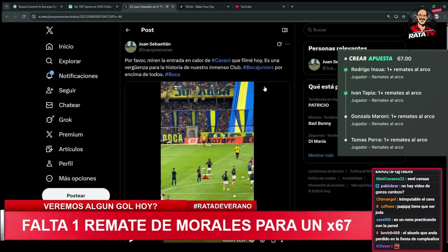Viewport: 448px width, 252px height.
Task: Close the YouTube tab
Action: tap(283, 7)
